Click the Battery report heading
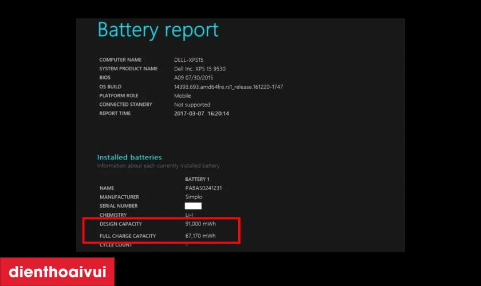This screenshot has height=286, width=481. click(158, 31)
